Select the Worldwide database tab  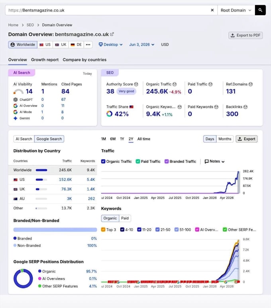pyautogui.click(x=23, y=45)
